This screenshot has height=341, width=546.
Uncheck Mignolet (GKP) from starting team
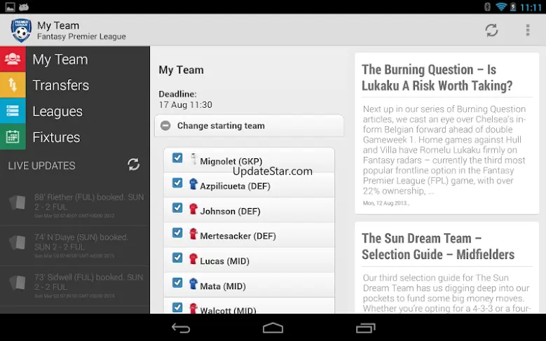coord(177,158)
